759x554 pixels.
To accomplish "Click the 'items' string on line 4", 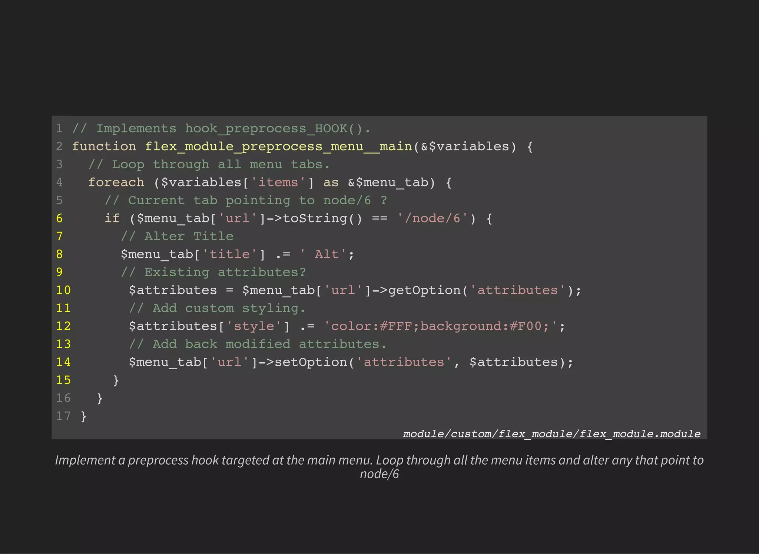I will pyautogui.click(x=278, y=182).
